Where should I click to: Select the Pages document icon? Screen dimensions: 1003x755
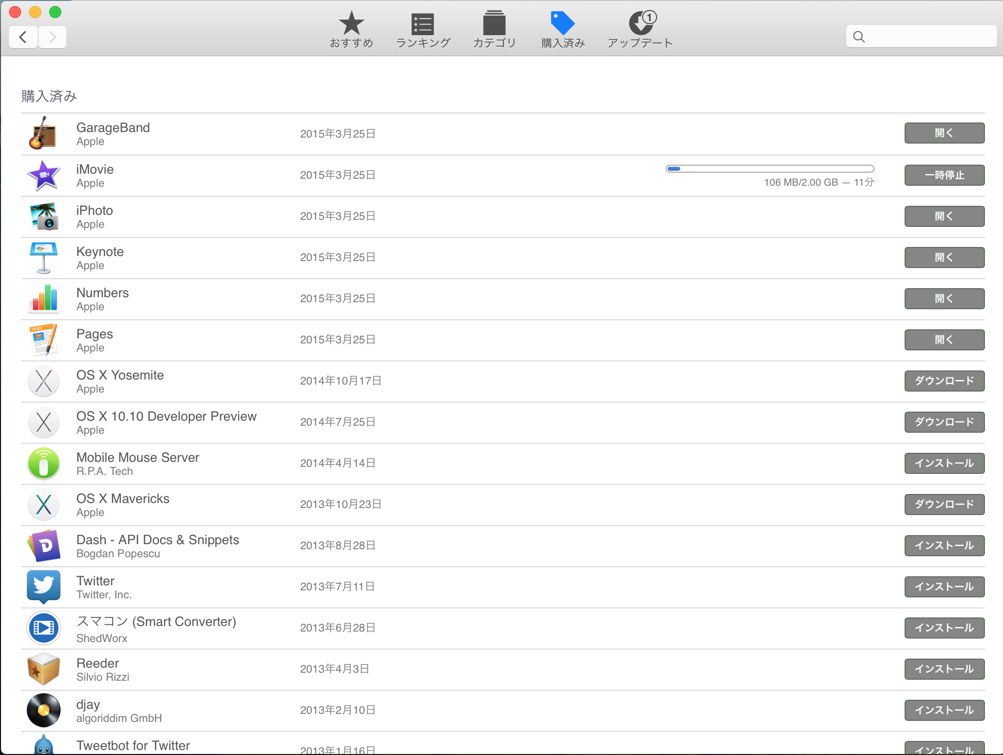(43, 339)
